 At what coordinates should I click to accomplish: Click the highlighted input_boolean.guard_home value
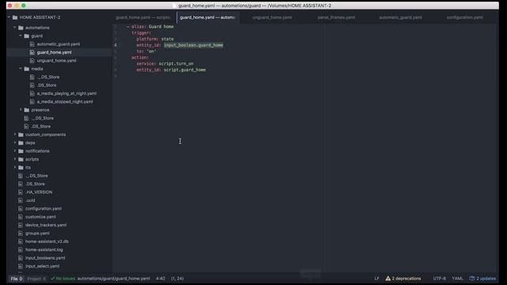pyautogui.click(x=193, y=45)
